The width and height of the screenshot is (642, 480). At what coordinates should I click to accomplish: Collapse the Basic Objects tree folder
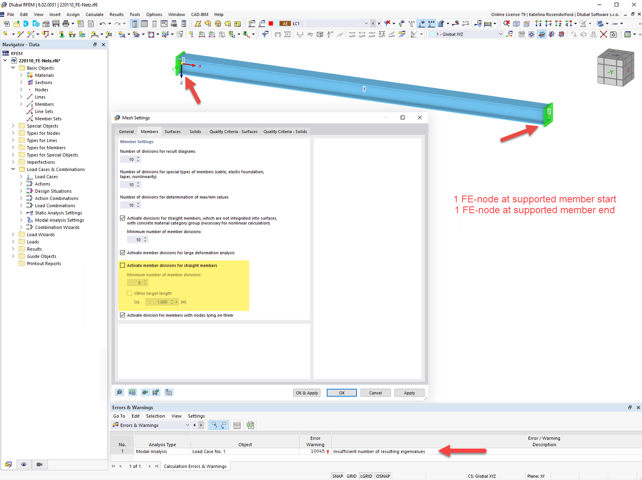click(x=13, y=68)
